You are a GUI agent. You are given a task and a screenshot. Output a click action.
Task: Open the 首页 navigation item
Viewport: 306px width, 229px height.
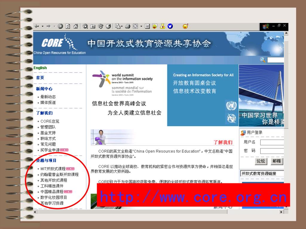40,78
